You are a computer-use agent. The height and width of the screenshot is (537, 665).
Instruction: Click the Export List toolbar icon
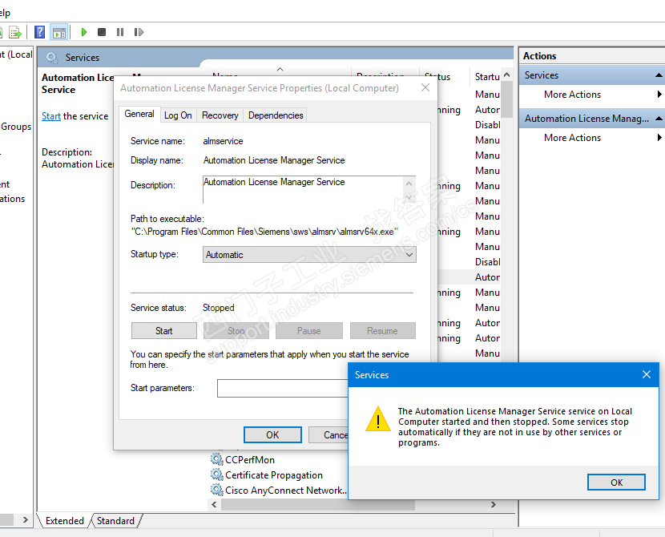(15, 32)
